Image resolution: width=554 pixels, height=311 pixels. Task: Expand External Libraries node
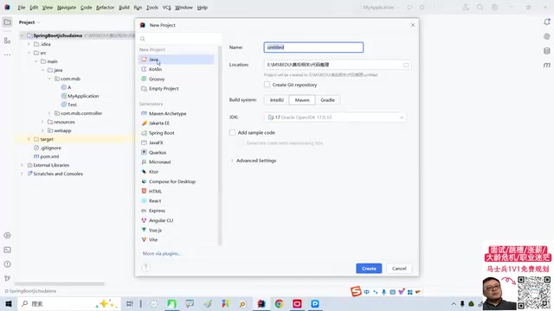click(22, 165)
